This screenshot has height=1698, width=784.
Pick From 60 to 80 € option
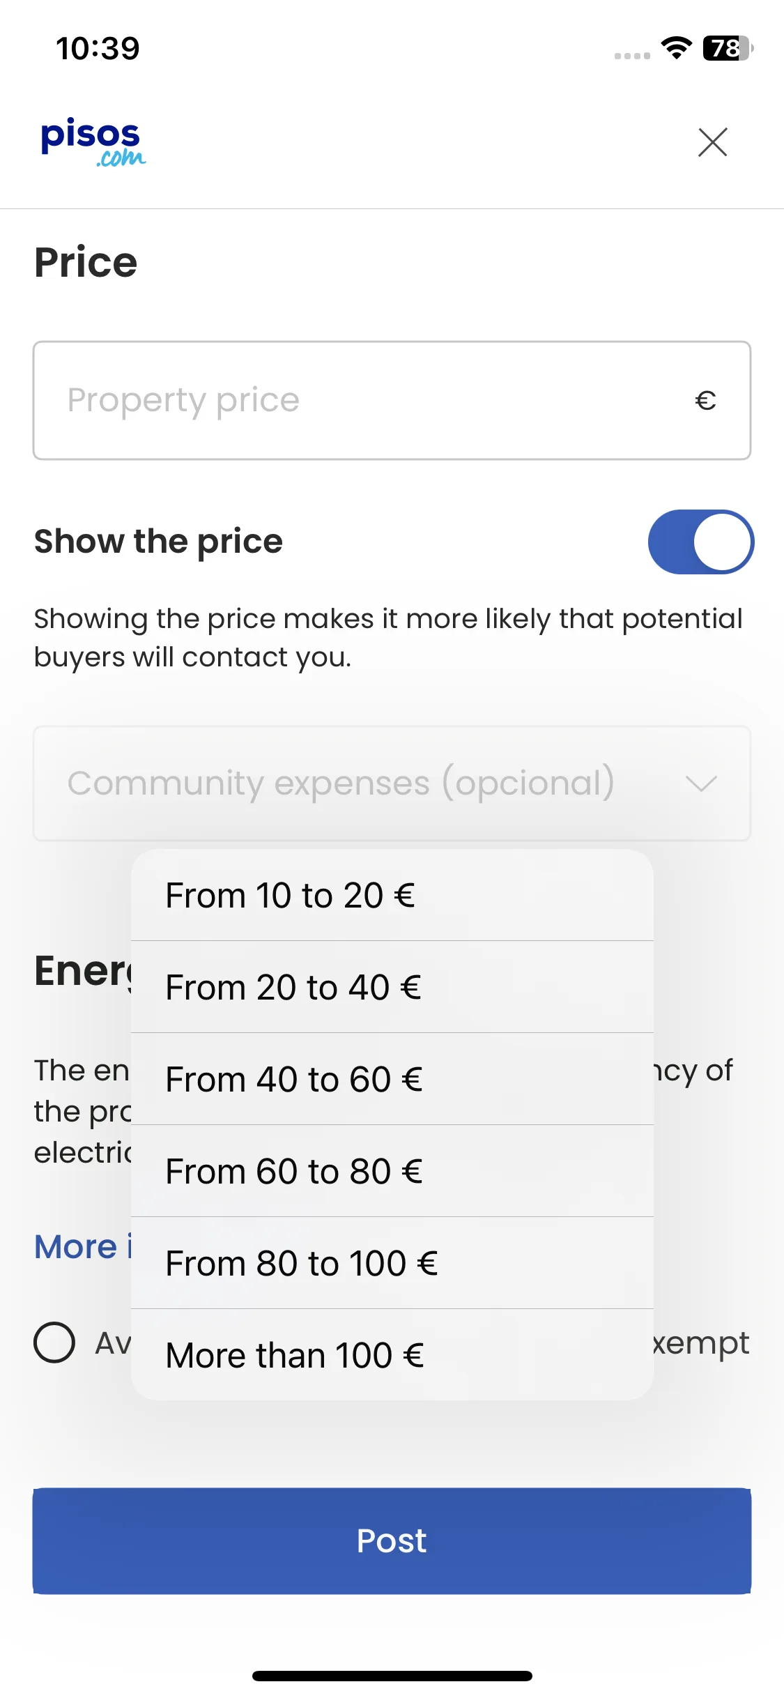click(392, 1171)
